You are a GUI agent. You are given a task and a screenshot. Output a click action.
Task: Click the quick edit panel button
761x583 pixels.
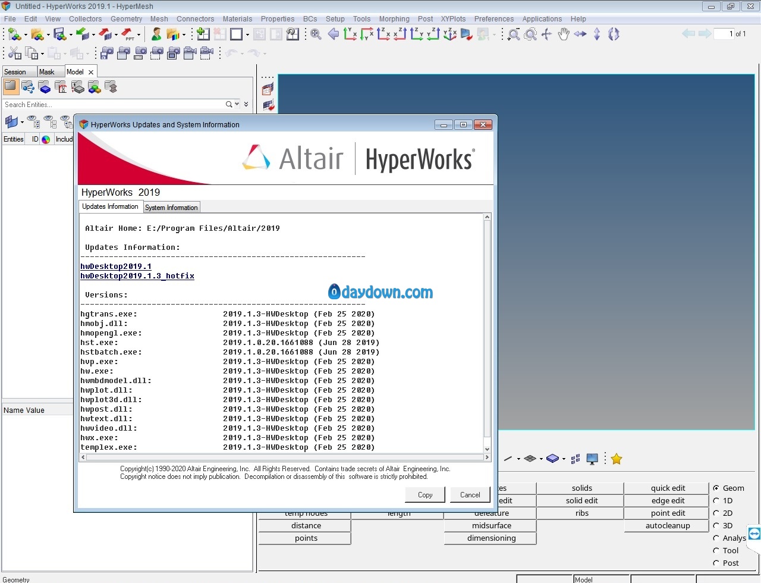point(668,488)
